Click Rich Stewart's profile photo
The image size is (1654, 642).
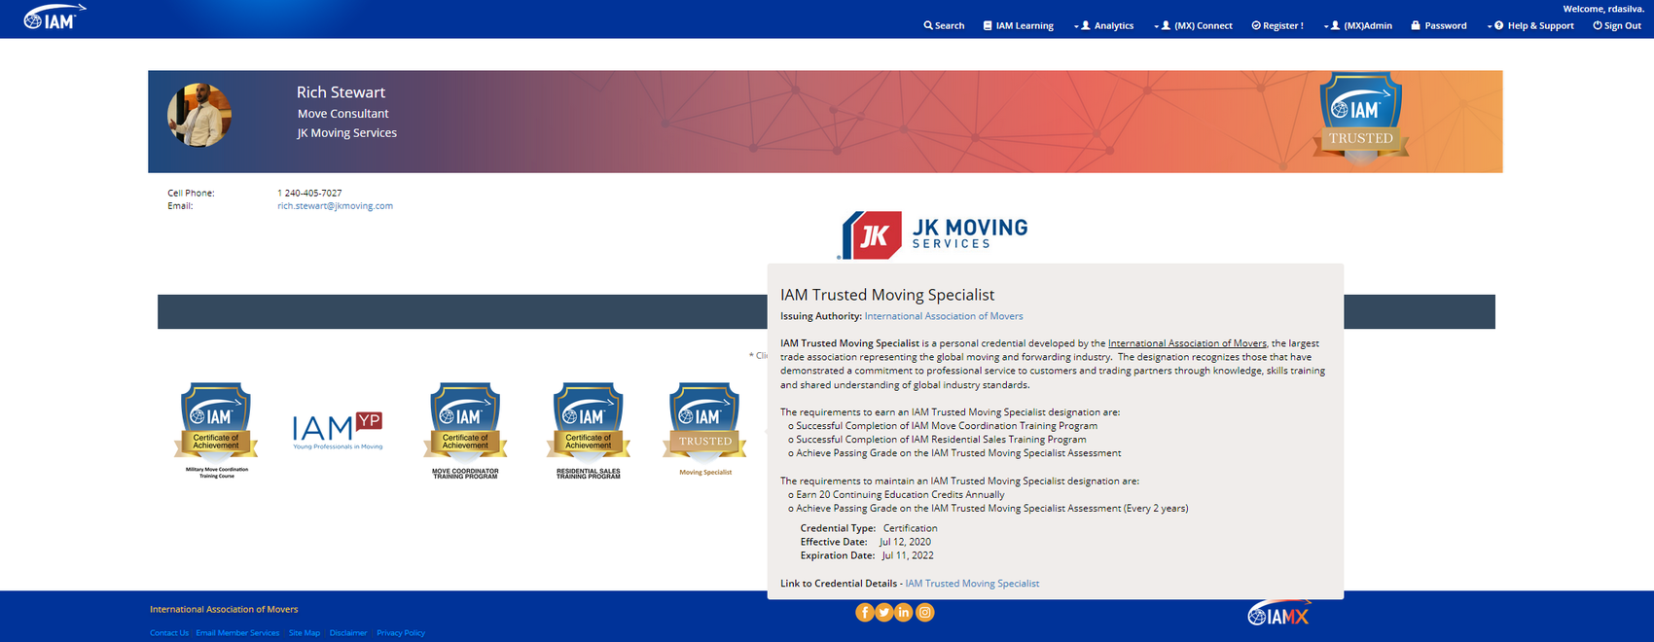[x=199, y=115]
